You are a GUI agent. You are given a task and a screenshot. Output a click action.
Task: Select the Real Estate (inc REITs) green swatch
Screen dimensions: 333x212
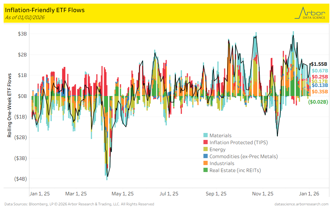[206, 171]
